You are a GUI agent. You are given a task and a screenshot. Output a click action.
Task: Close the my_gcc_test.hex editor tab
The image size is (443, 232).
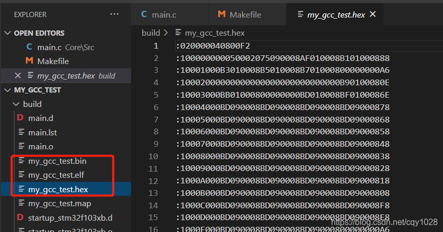pos(373,14)
